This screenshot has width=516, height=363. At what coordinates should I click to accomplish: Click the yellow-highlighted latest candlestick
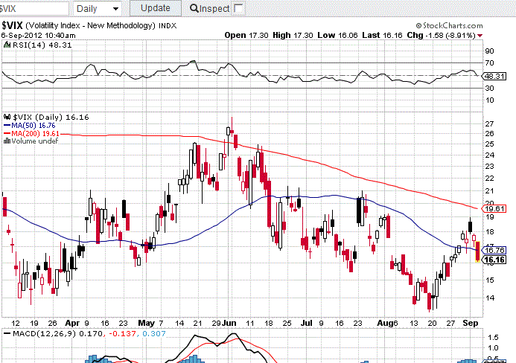pyautogui.click(x=478, y=251)
